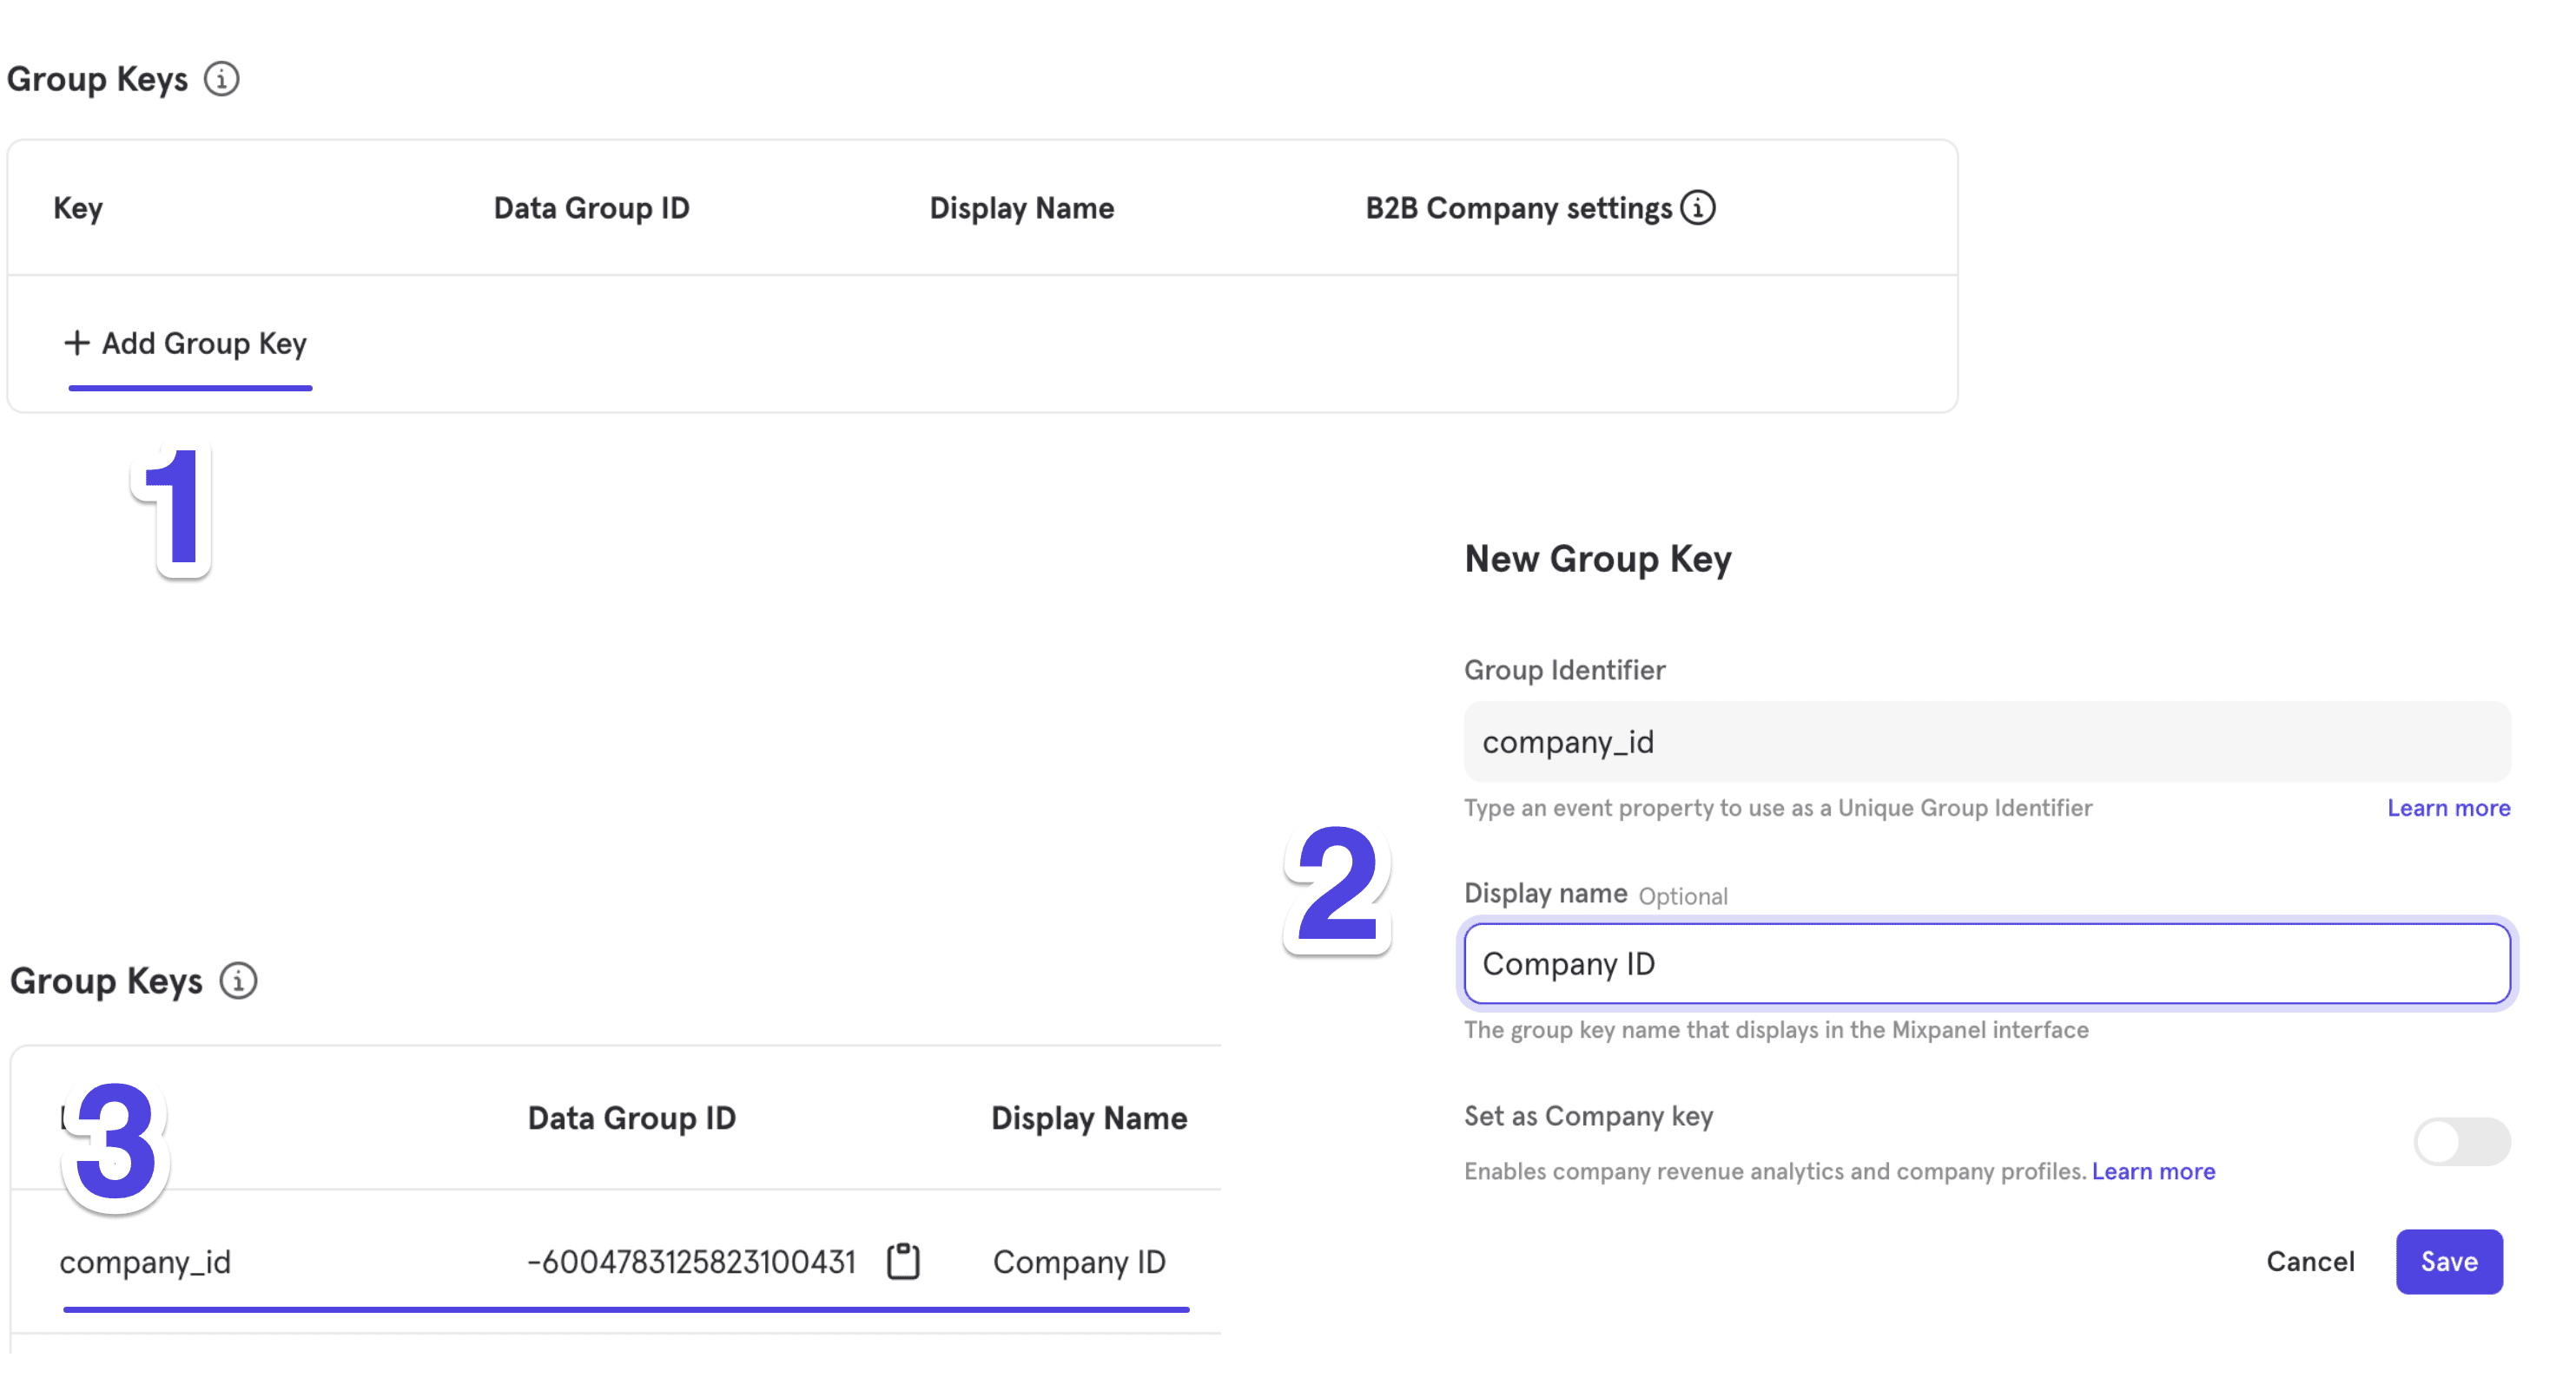
Task: Click Add Group Key text
Action: coord(204,343)
